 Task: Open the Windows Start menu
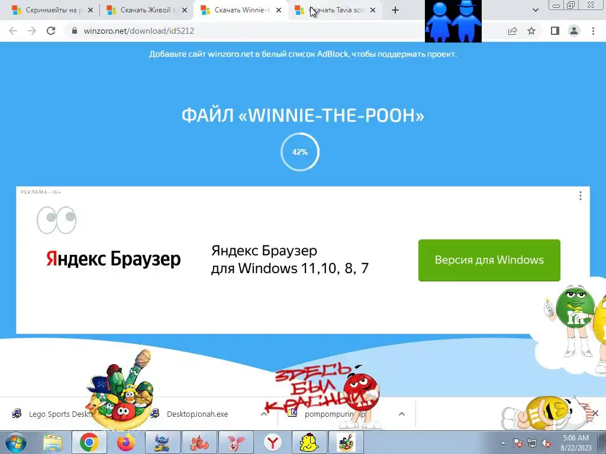(15, 442)
